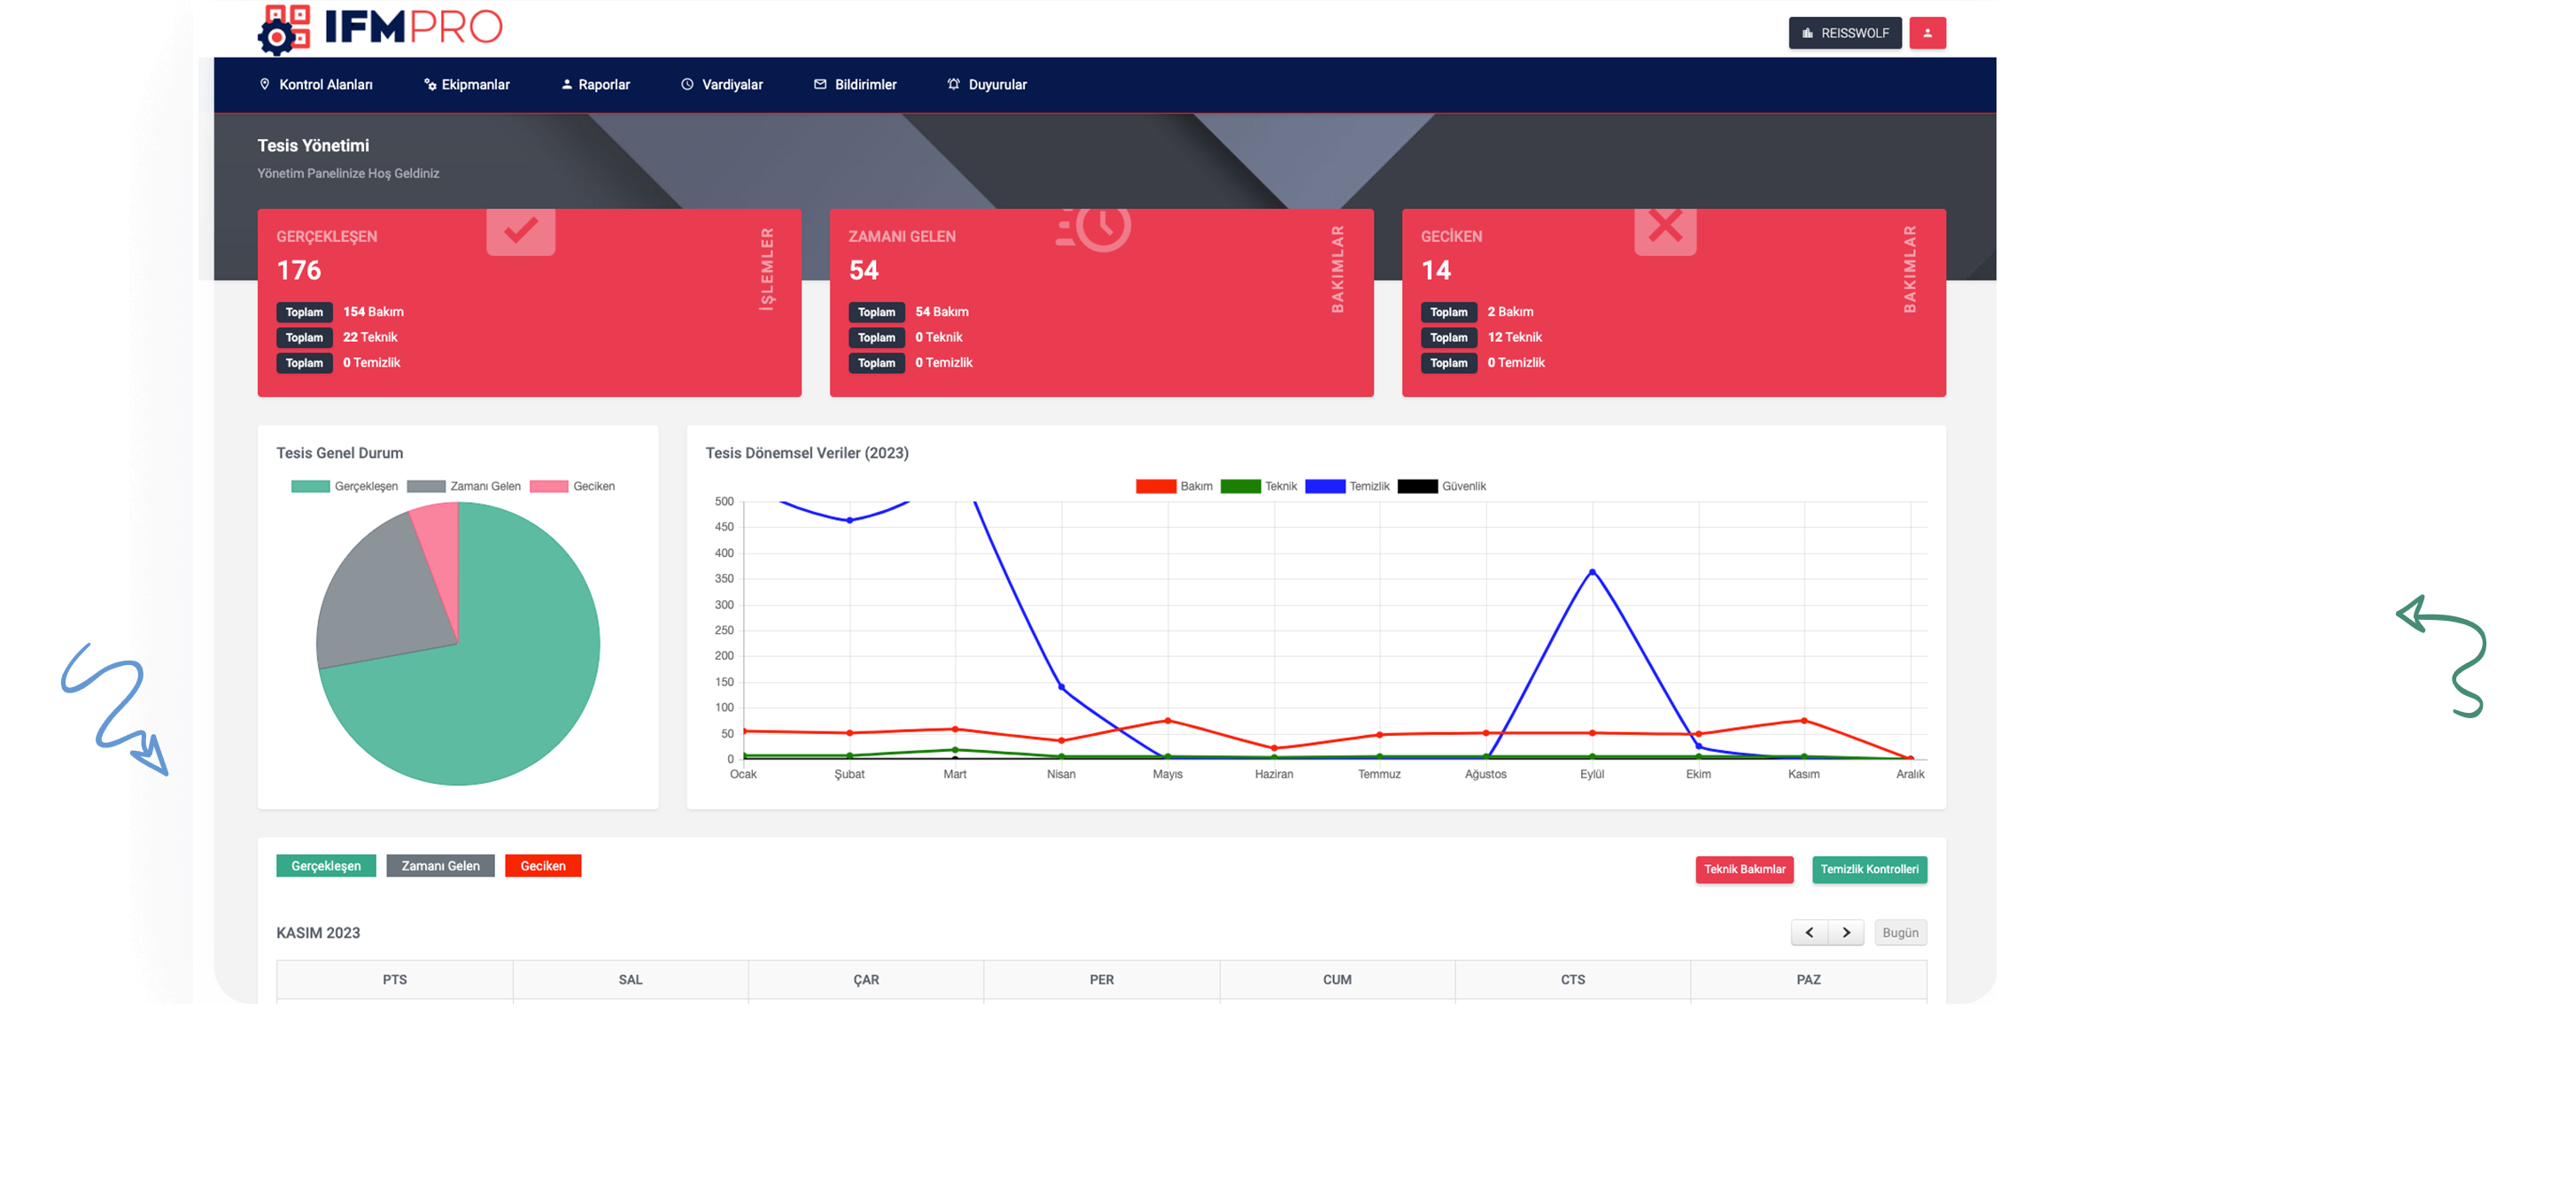Click the bell icon beside Duyurular
This screenshot has height=1183, width=2551.
pyautogui.click(x=953, y=84)
